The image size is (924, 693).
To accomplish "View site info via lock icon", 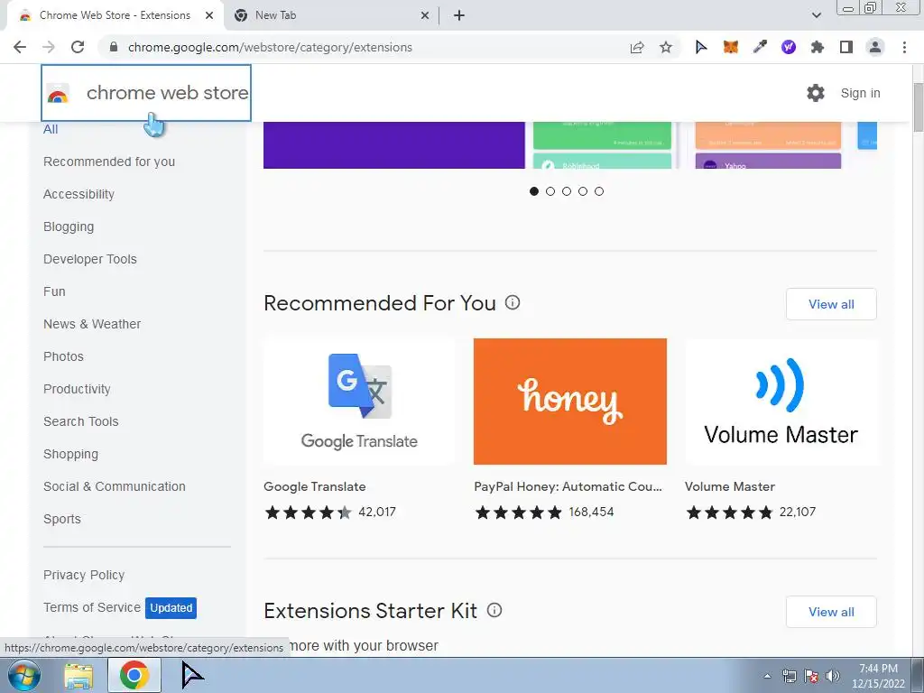I will pos(114,47).
